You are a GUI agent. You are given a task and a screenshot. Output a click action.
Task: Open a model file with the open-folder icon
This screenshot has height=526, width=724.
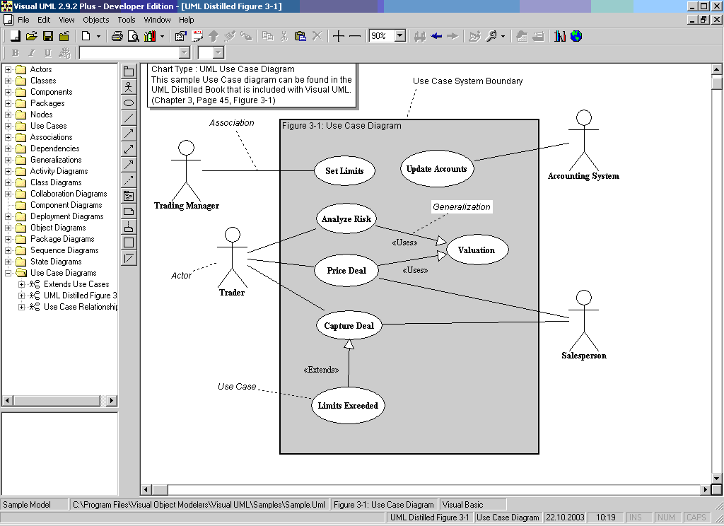(31, 36)
